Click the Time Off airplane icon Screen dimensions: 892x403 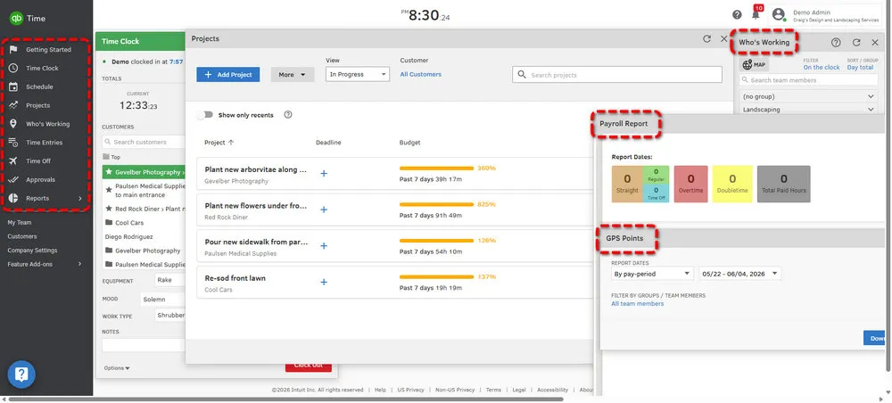coord(13,160)
